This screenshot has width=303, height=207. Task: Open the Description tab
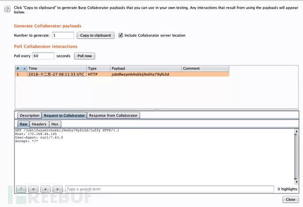tap(29, 116)
